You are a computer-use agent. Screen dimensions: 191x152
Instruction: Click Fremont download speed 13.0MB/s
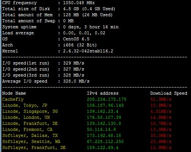(161, 129)
